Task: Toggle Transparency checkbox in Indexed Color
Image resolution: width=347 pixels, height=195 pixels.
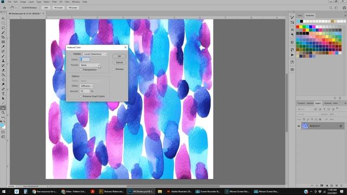Action: point(81,70)
